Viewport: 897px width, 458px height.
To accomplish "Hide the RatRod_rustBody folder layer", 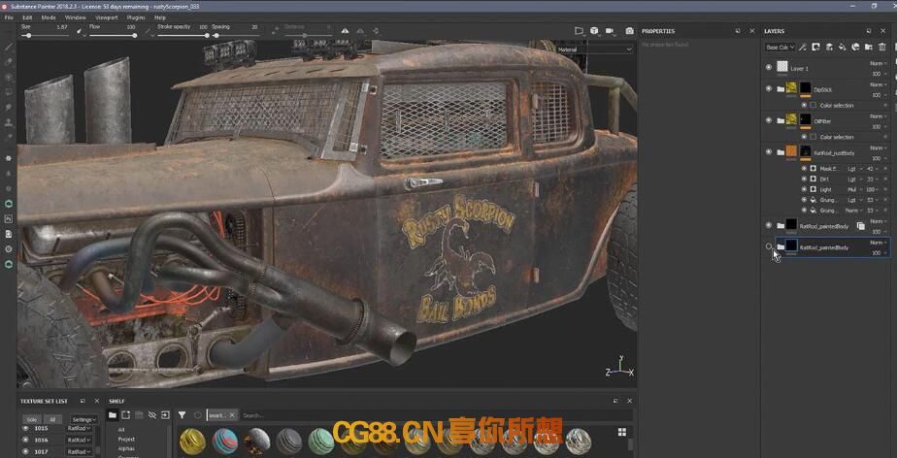I will [x=768, y=151].
